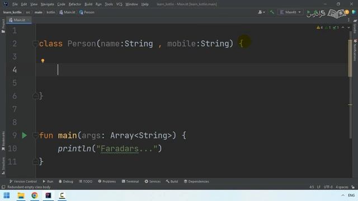
Task: Go to previous highlighted error arrow
Action: 343,27
